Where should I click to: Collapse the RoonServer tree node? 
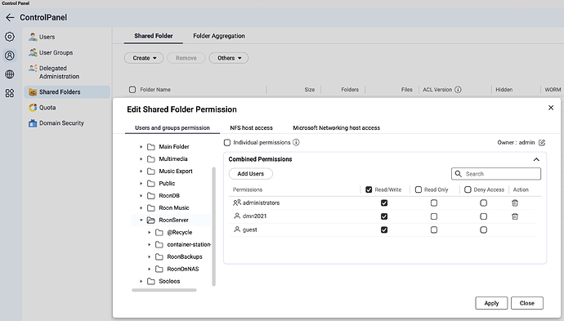pos(141,220)
